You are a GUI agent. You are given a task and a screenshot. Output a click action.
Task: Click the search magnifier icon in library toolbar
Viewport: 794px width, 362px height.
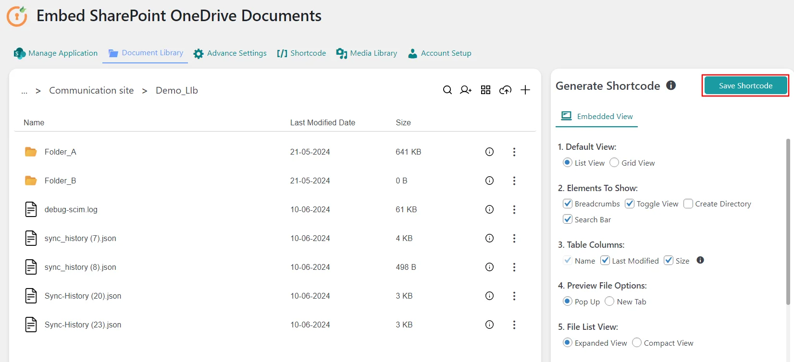447,90
